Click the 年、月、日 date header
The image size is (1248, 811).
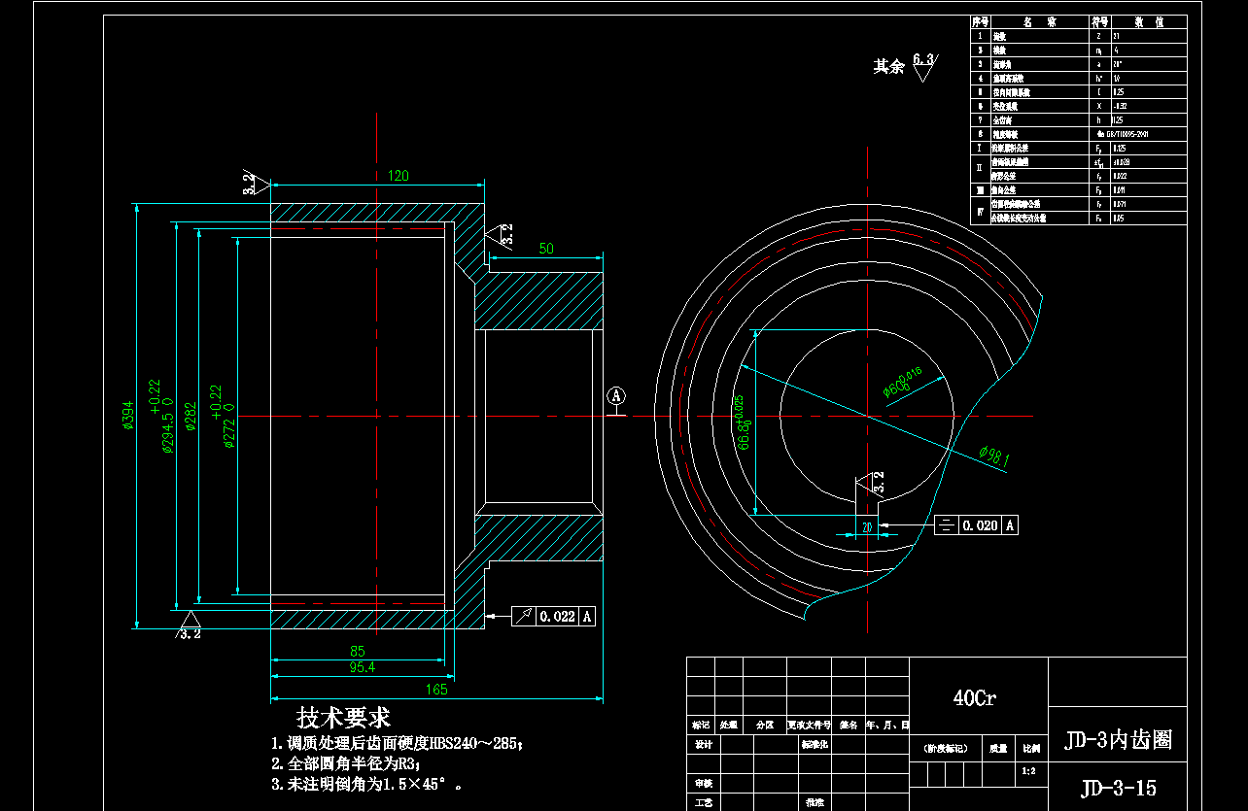point(887,725)
